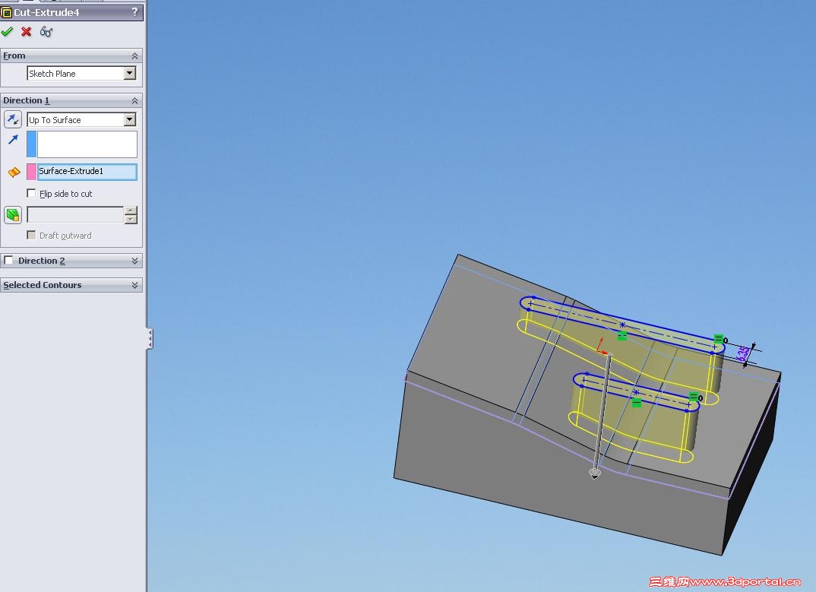This screenshot has height=592, width=816.
Task: Click the Direction 1 section header
Action: tap(71, 100)
